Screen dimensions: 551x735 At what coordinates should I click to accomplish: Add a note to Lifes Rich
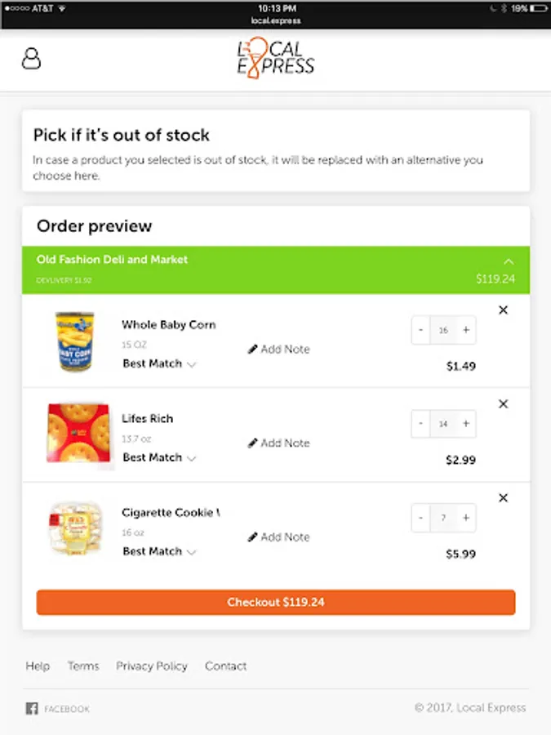click(x=278, y=443)
